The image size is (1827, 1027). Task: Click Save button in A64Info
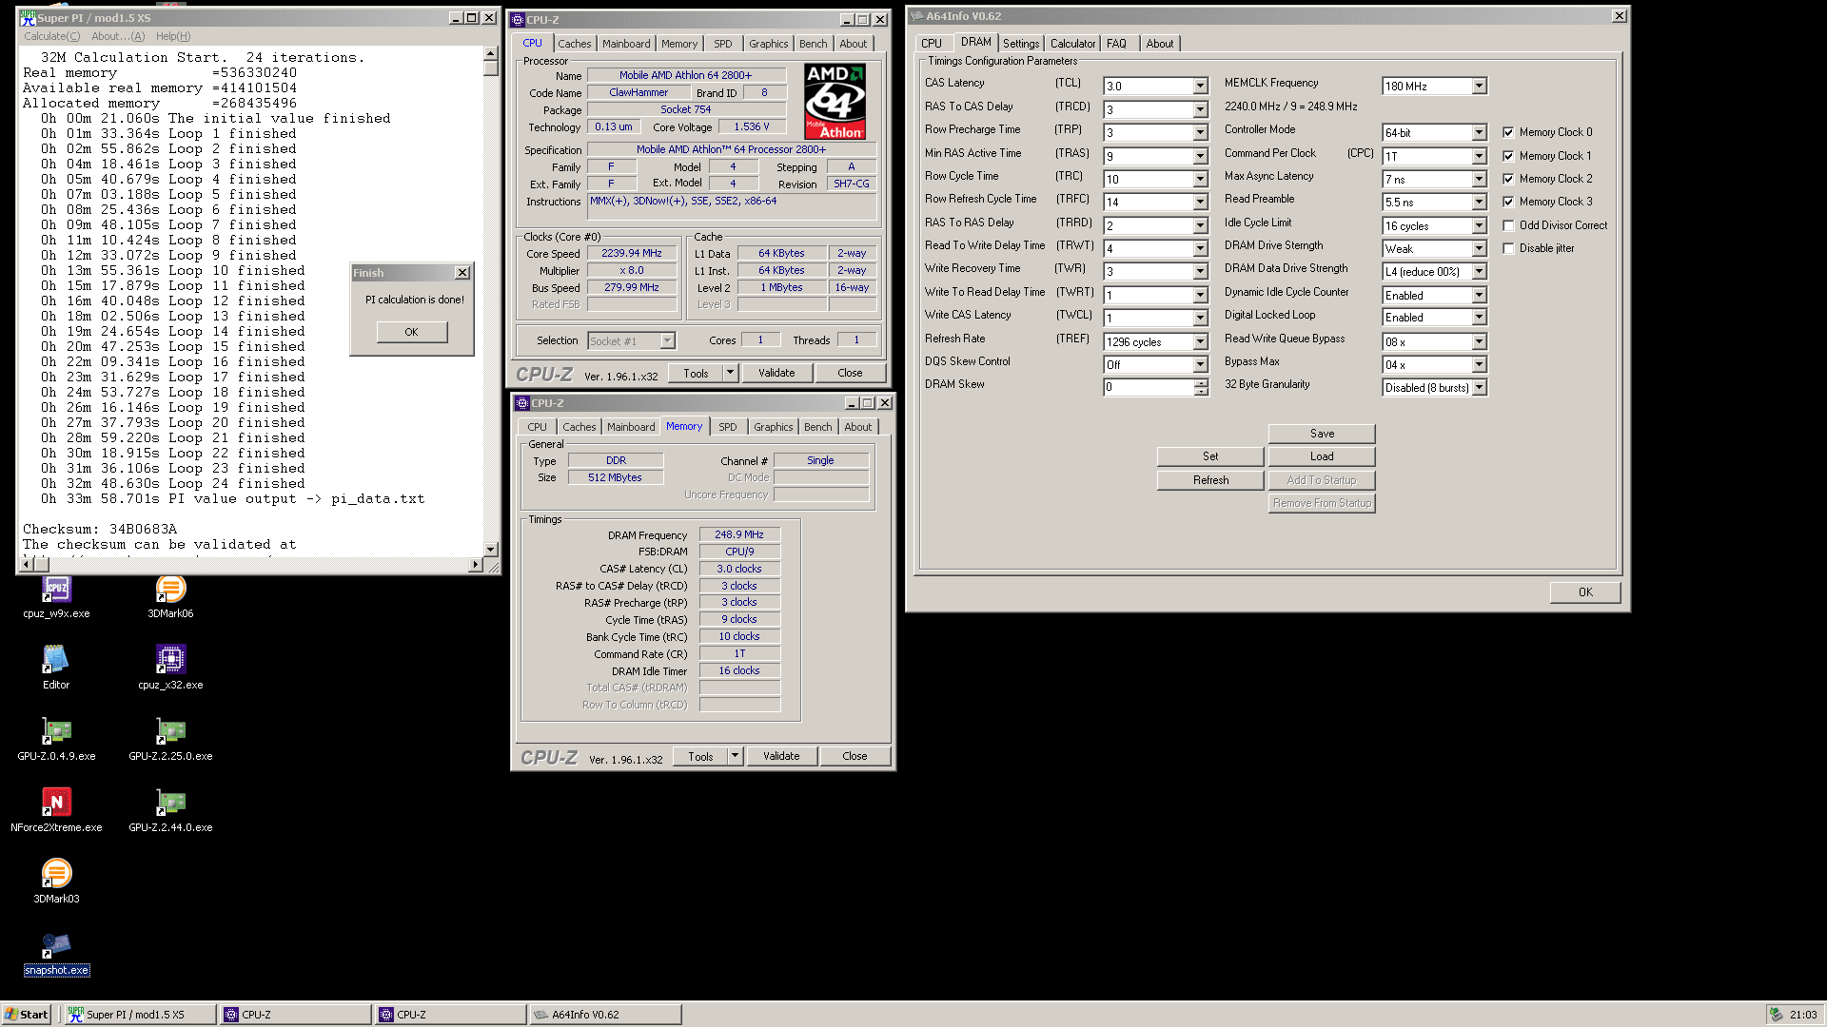point(1322,434)
